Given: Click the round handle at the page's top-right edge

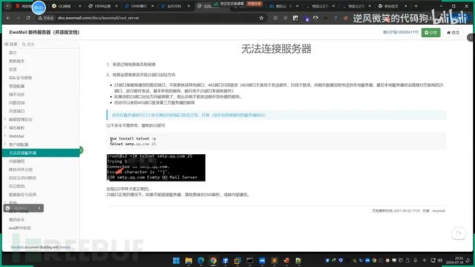Looking at the screenshot, I should (470, 38).
